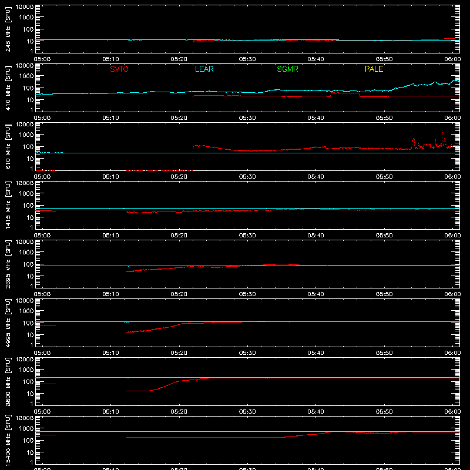
Task: Click 05:30 time label under 245 MHz plot
Action: tap(247, 59)
